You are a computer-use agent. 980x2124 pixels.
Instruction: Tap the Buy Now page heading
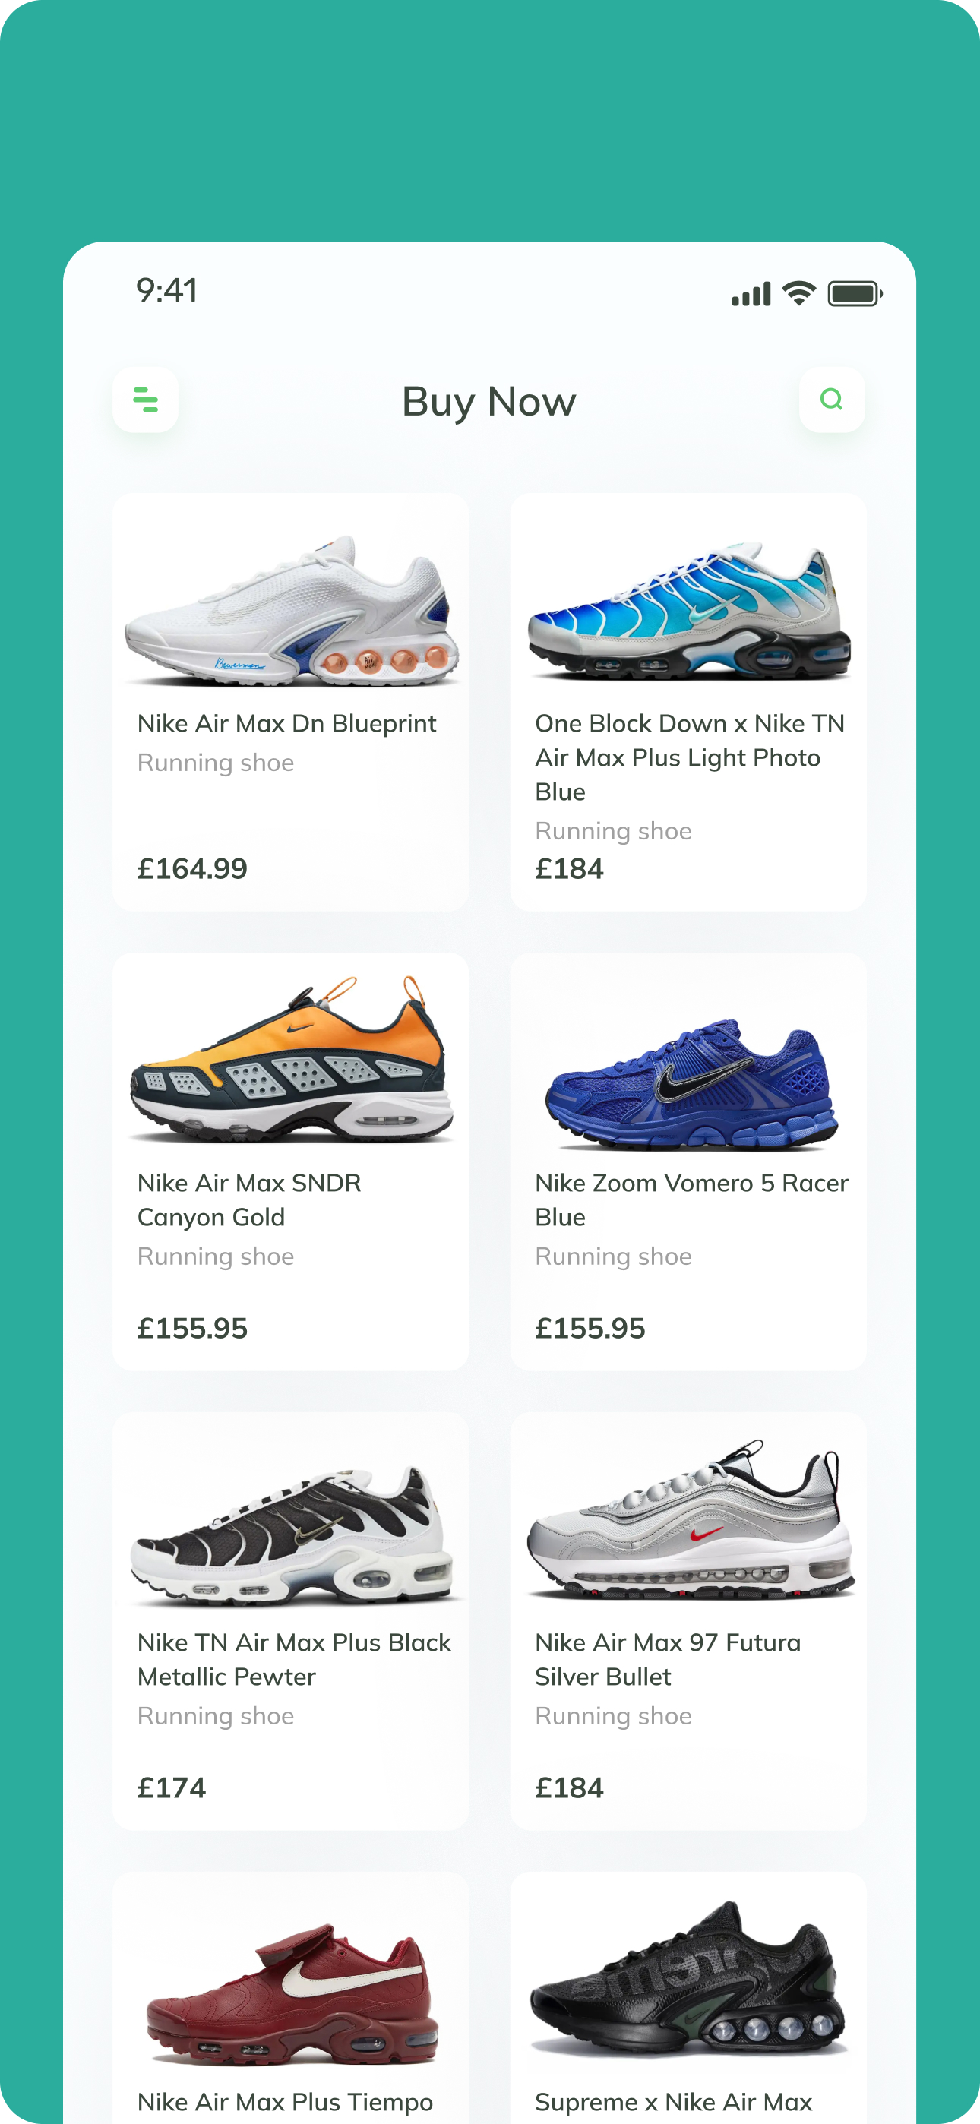(489, 402)
